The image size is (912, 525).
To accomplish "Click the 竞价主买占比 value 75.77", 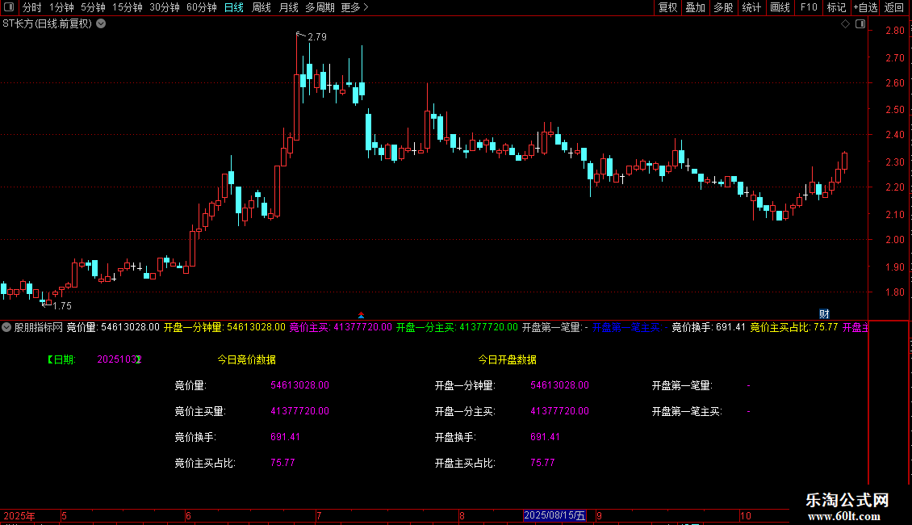I will 282,463.
